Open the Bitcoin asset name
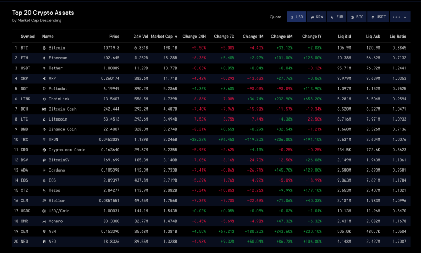The image size is (421, 253). 57,48
